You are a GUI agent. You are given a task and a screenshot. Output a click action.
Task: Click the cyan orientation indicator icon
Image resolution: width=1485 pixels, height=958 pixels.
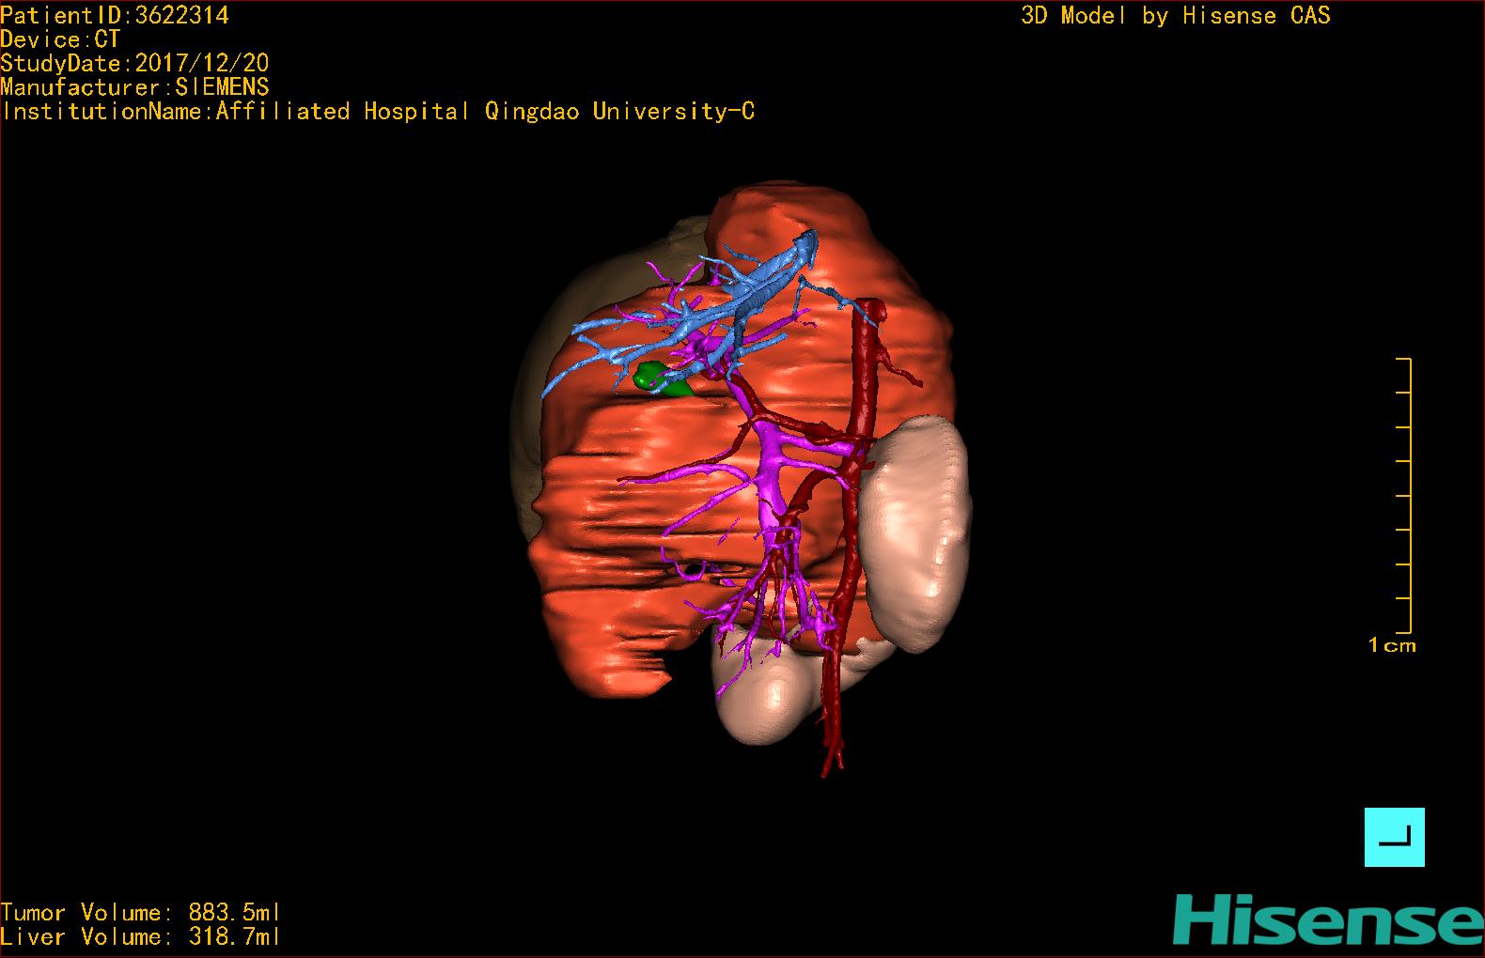click(x=1394, y=837)
